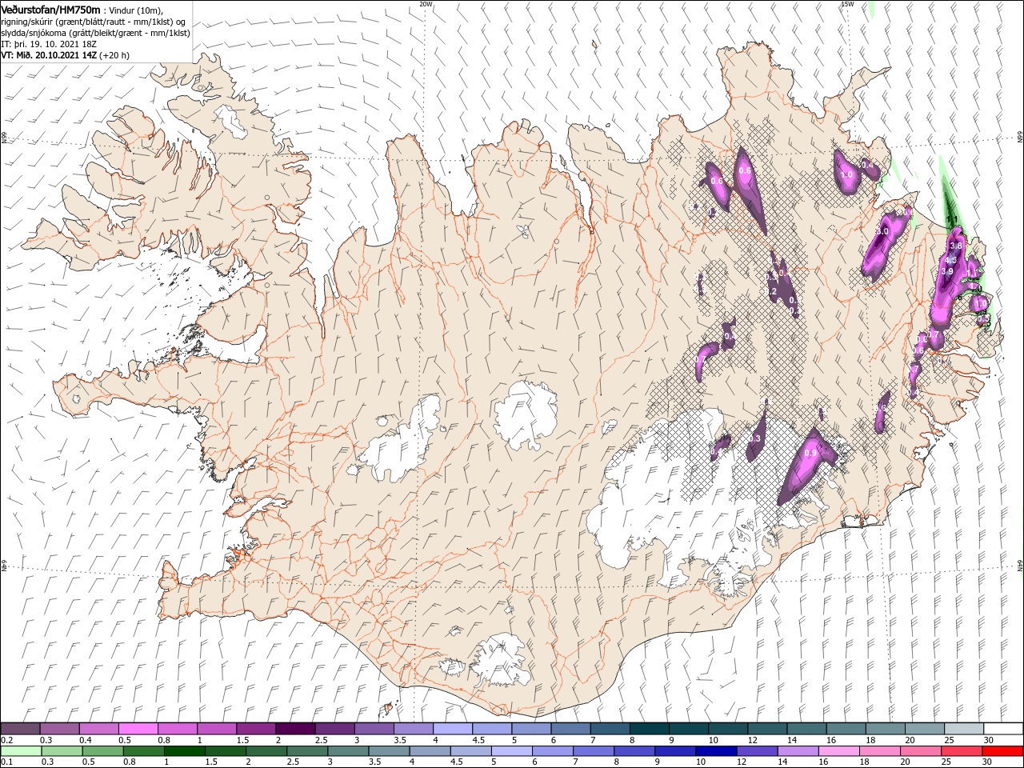Click the Veðurstofan/HM750m title text
The width and height of the screenshot is (1024, 768).
pyautogui.click(x=51, y=10)
